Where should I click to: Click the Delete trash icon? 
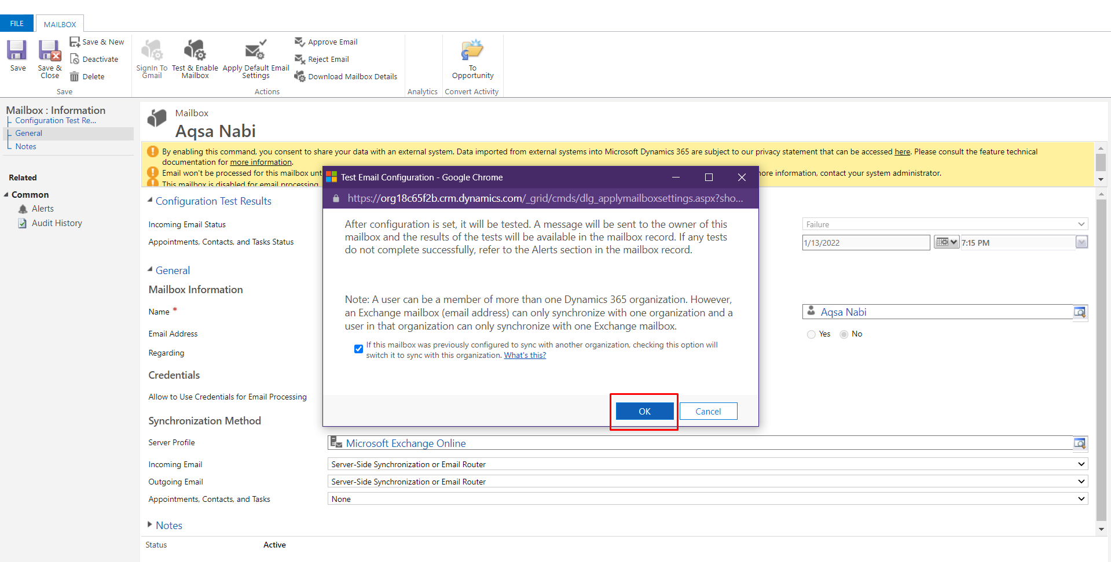[75, 76]
